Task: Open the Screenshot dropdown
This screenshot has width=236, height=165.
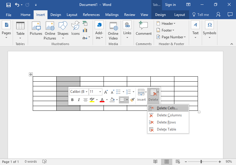Action: tap(86, 37)
